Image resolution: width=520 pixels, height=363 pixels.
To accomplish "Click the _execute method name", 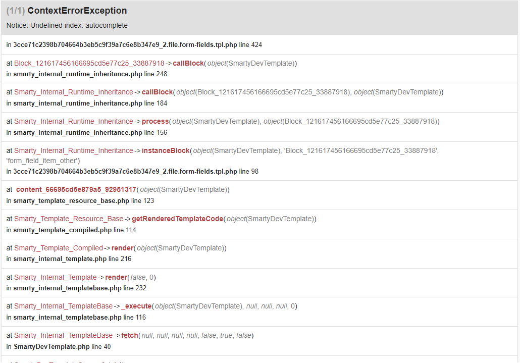I will 136,306.
